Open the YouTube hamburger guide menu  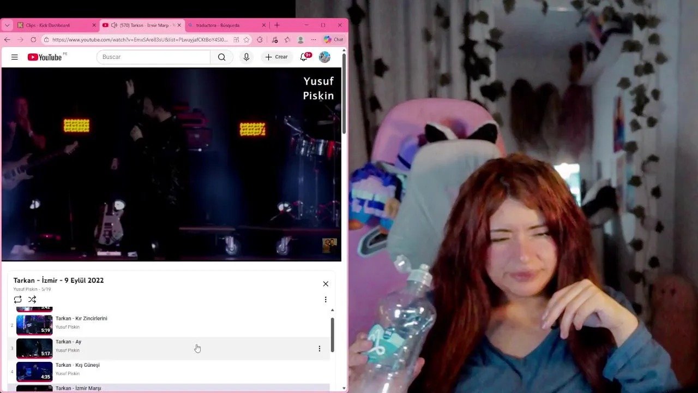click(15, 57)
